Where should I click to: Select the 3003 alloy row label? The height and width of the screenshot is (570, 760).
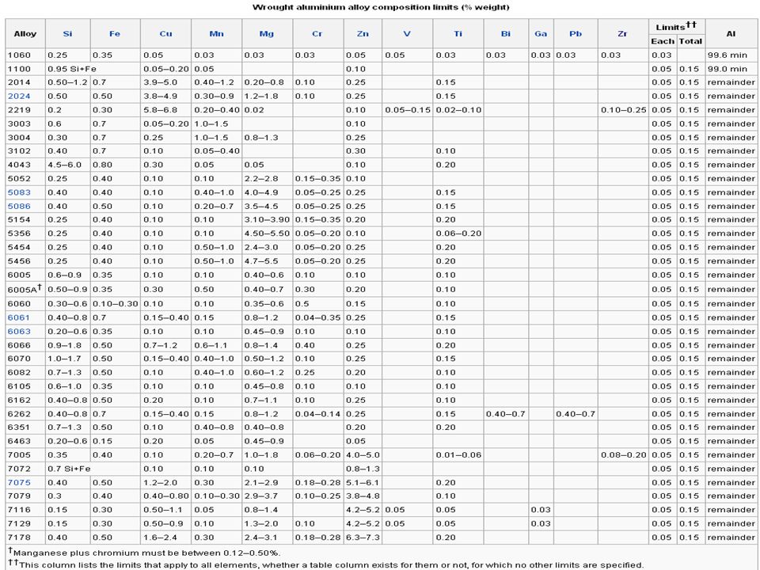pos(19,123)
